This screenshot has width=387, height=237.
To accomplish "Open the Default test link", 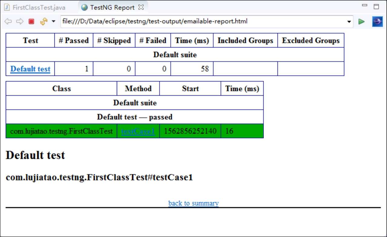I will (30, 69).
